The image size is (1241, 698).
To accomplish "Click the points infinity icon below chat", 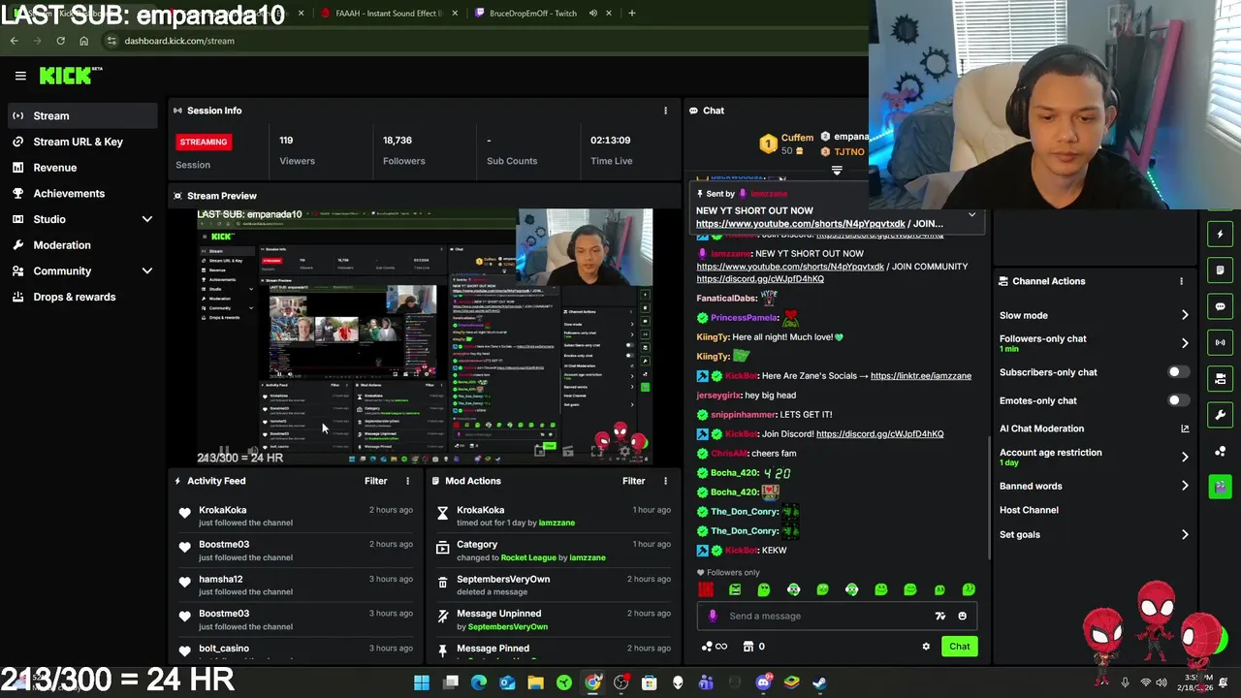I will (714, 647).
